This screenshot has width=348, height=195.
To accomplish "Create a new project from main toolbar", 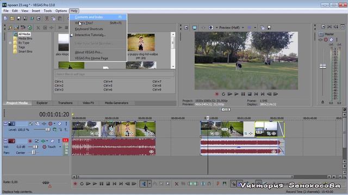I will (6, 18).
